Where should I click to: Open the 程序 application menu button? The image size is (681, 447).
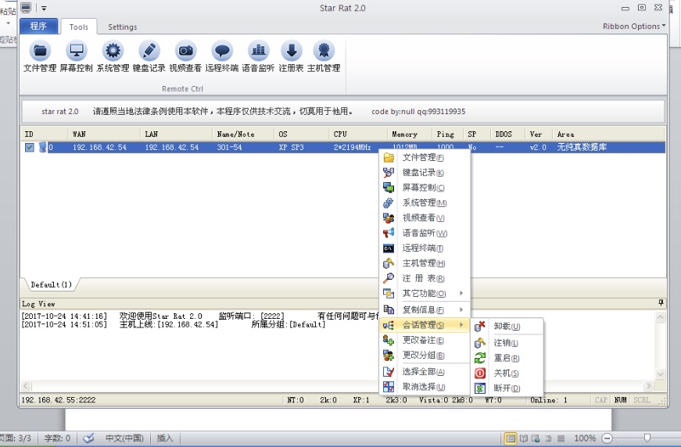click(x=38, y=26)
